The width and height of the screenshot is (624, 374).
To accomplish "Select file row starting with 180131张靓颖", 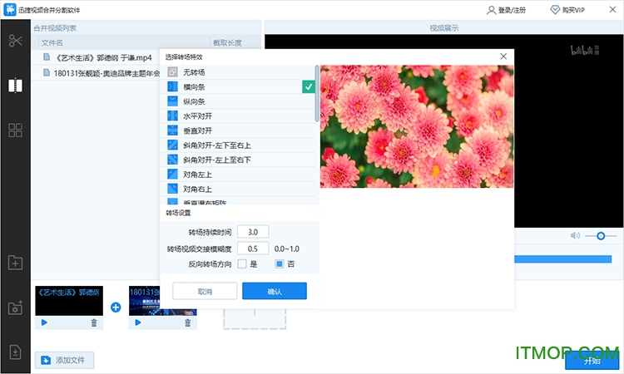I will click(96, 73).
